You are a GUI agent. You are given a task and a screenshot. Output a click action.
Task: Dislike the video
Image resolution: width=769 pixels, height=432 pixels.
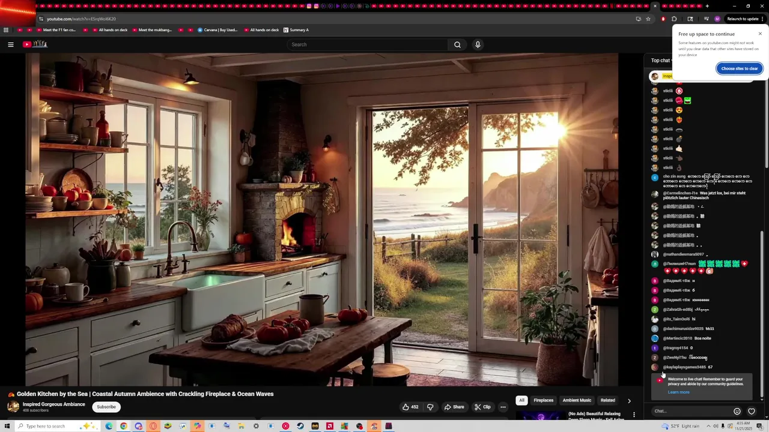(430, 407)
